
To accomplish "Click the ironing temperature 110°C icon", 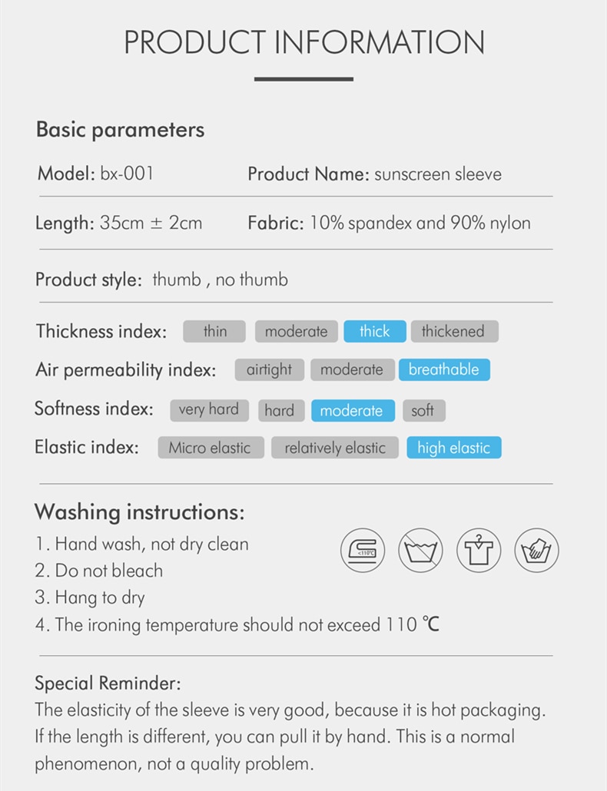I will tap(363, 551).
